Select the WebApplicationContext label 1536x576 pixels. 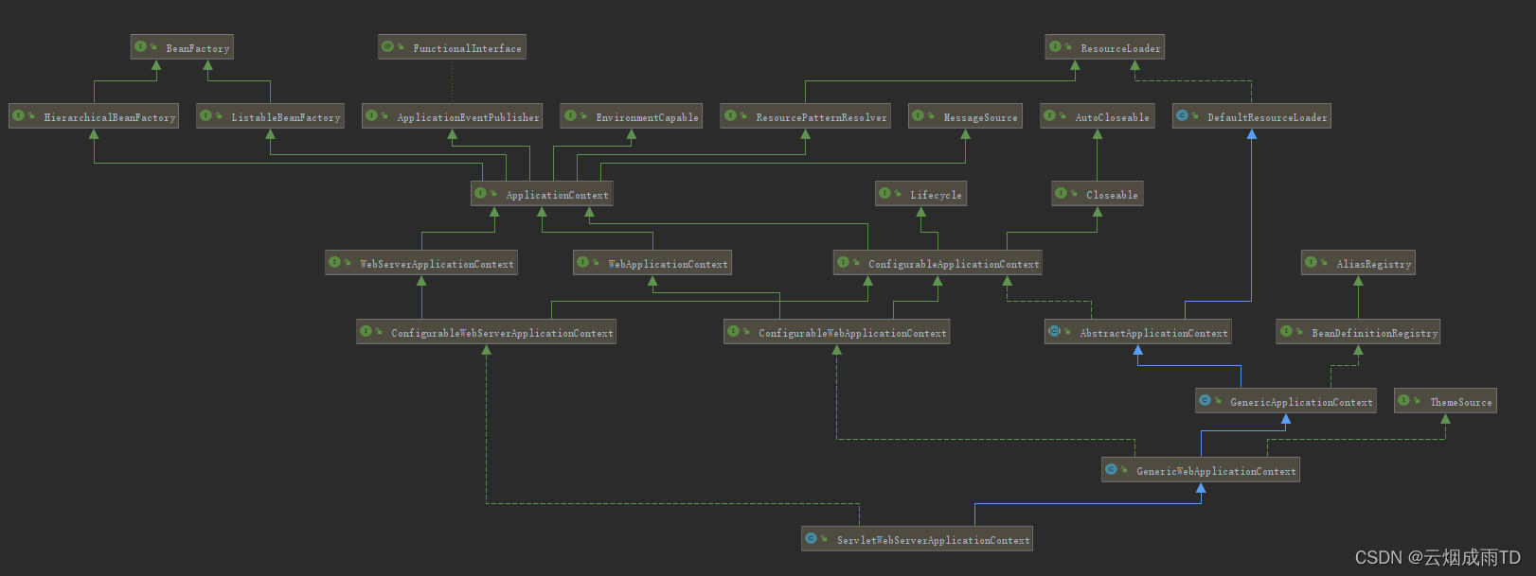click(668, 264)
